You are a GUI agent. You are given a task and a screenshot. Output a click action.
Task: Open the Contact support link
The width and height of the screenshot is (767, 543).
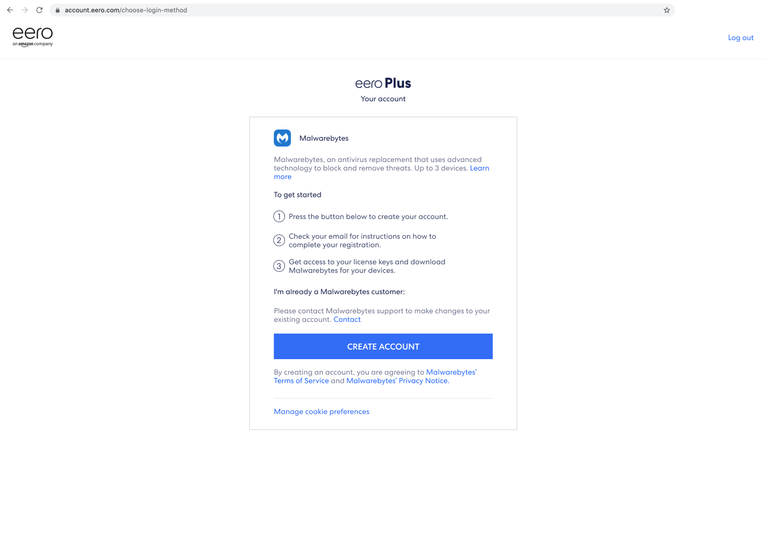click(x=347, y=320)
